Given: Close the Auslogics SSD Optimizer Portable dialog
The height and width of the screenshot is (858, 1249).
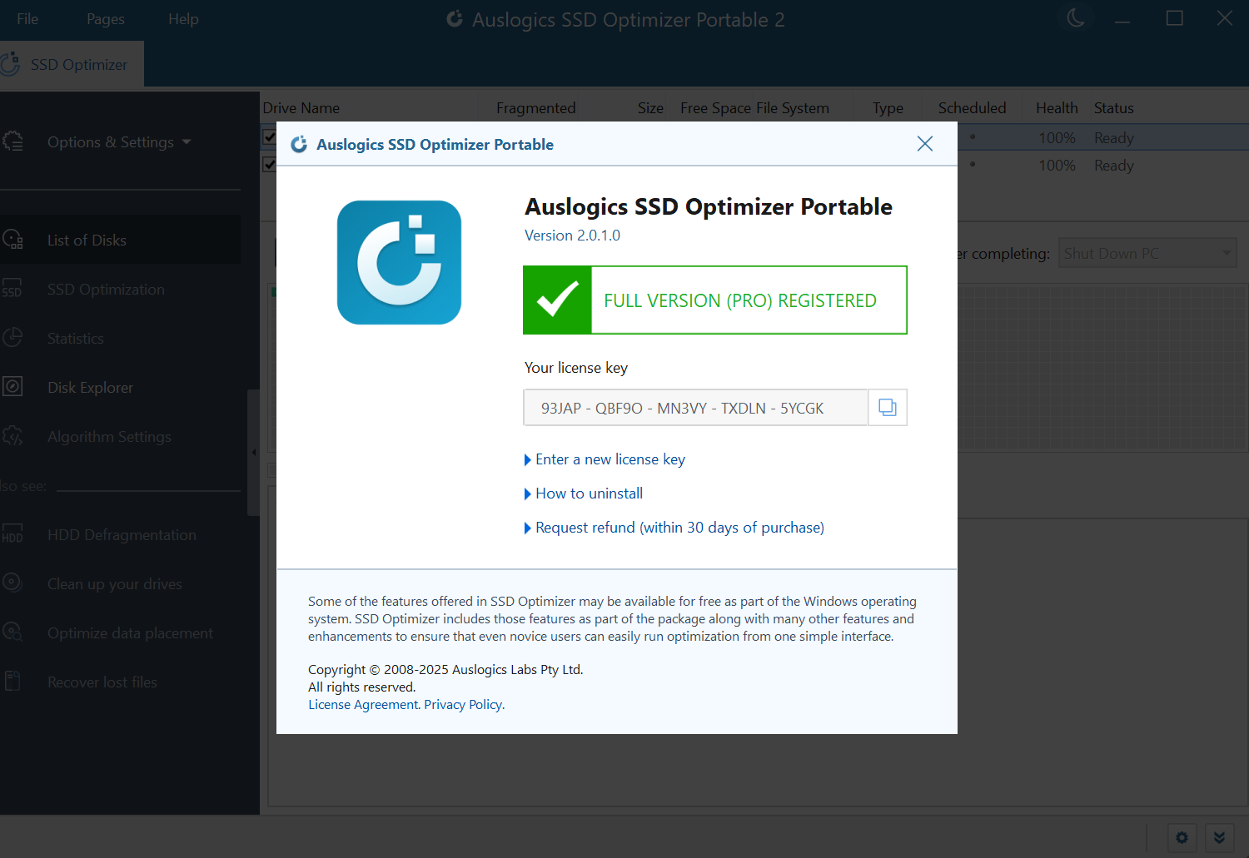Looking at the screenshot, I should click(924, 144).
